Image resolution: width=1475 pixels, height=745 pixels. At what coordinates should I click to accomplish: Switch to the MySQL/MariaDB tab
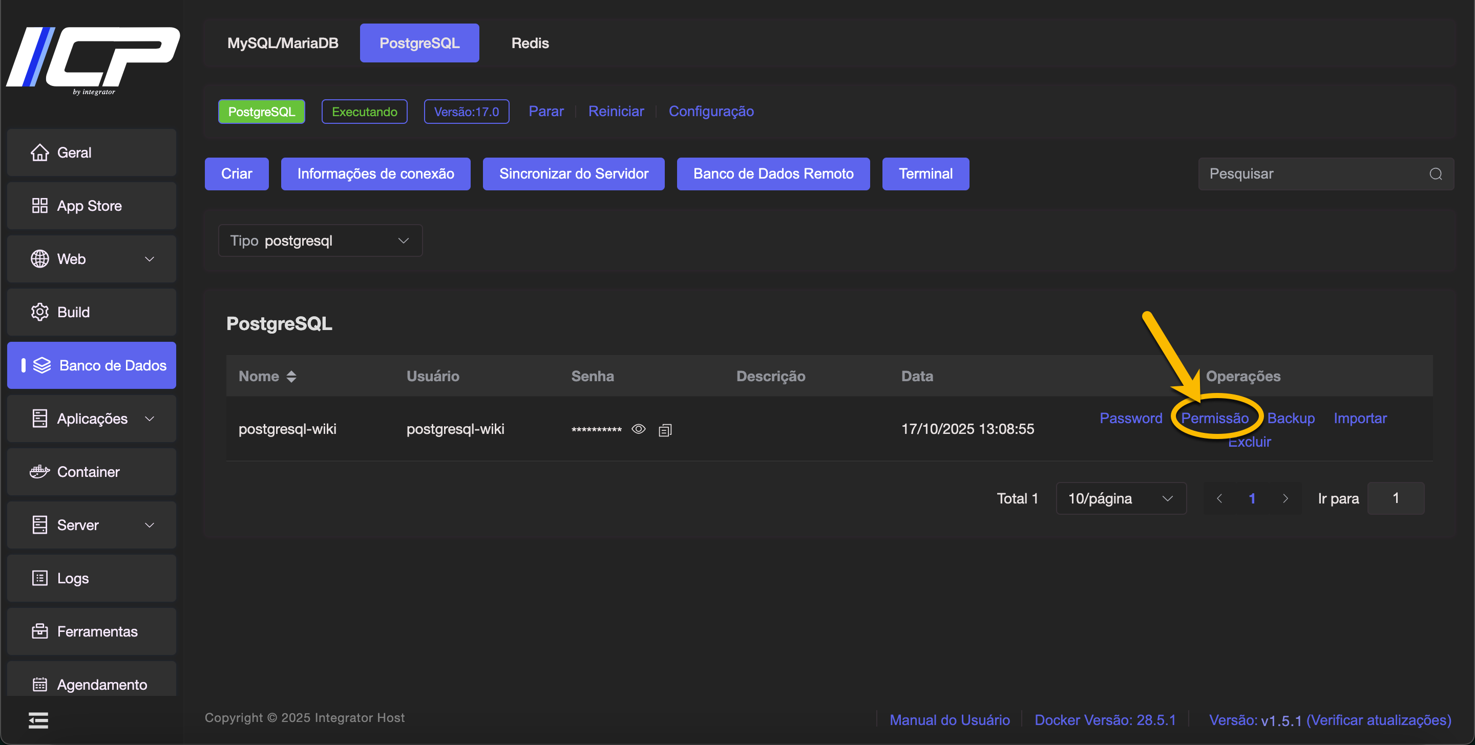[x=282, y=43]
